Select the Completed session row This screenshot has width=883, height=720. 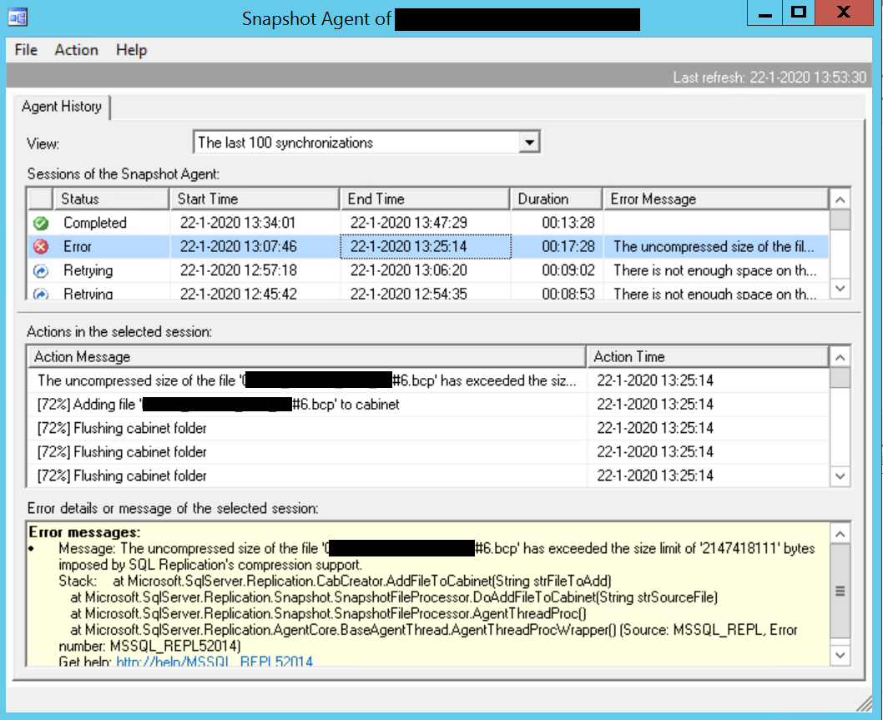250,223
